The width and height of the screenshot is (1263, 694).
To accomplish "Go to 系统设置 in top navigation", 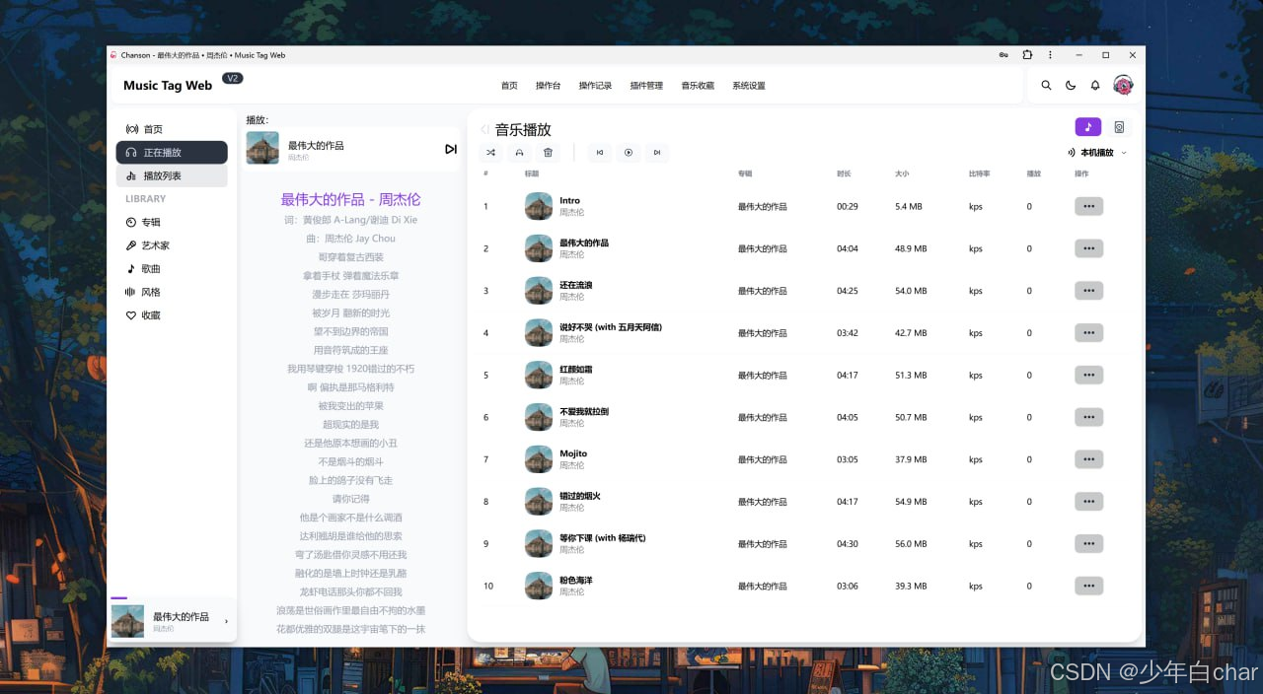I will [748, 86].
